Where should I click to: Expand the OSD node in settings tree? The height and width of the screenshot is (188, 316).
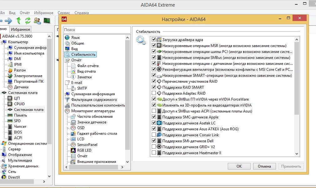(68, 128)
